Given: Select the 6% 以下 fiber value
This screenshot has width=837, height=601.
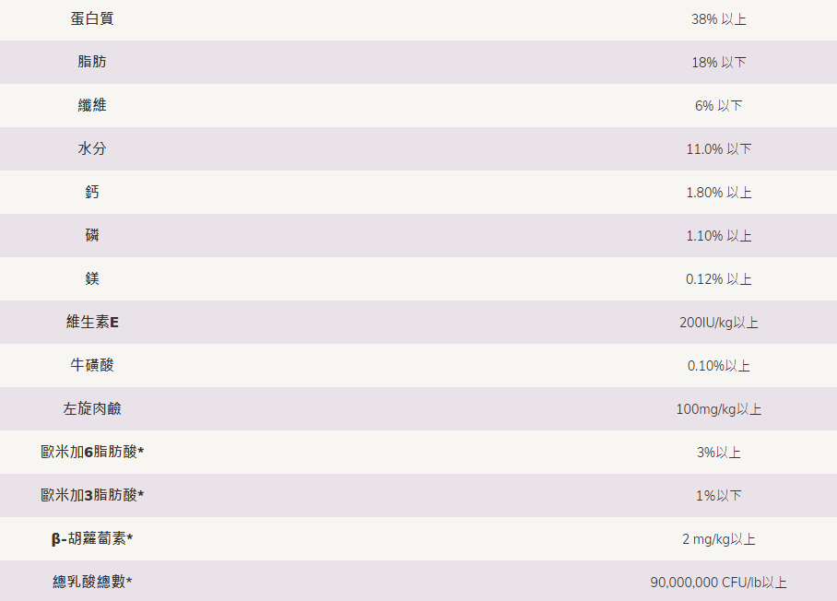Looking at the screenshot, I should click(718, 106).
